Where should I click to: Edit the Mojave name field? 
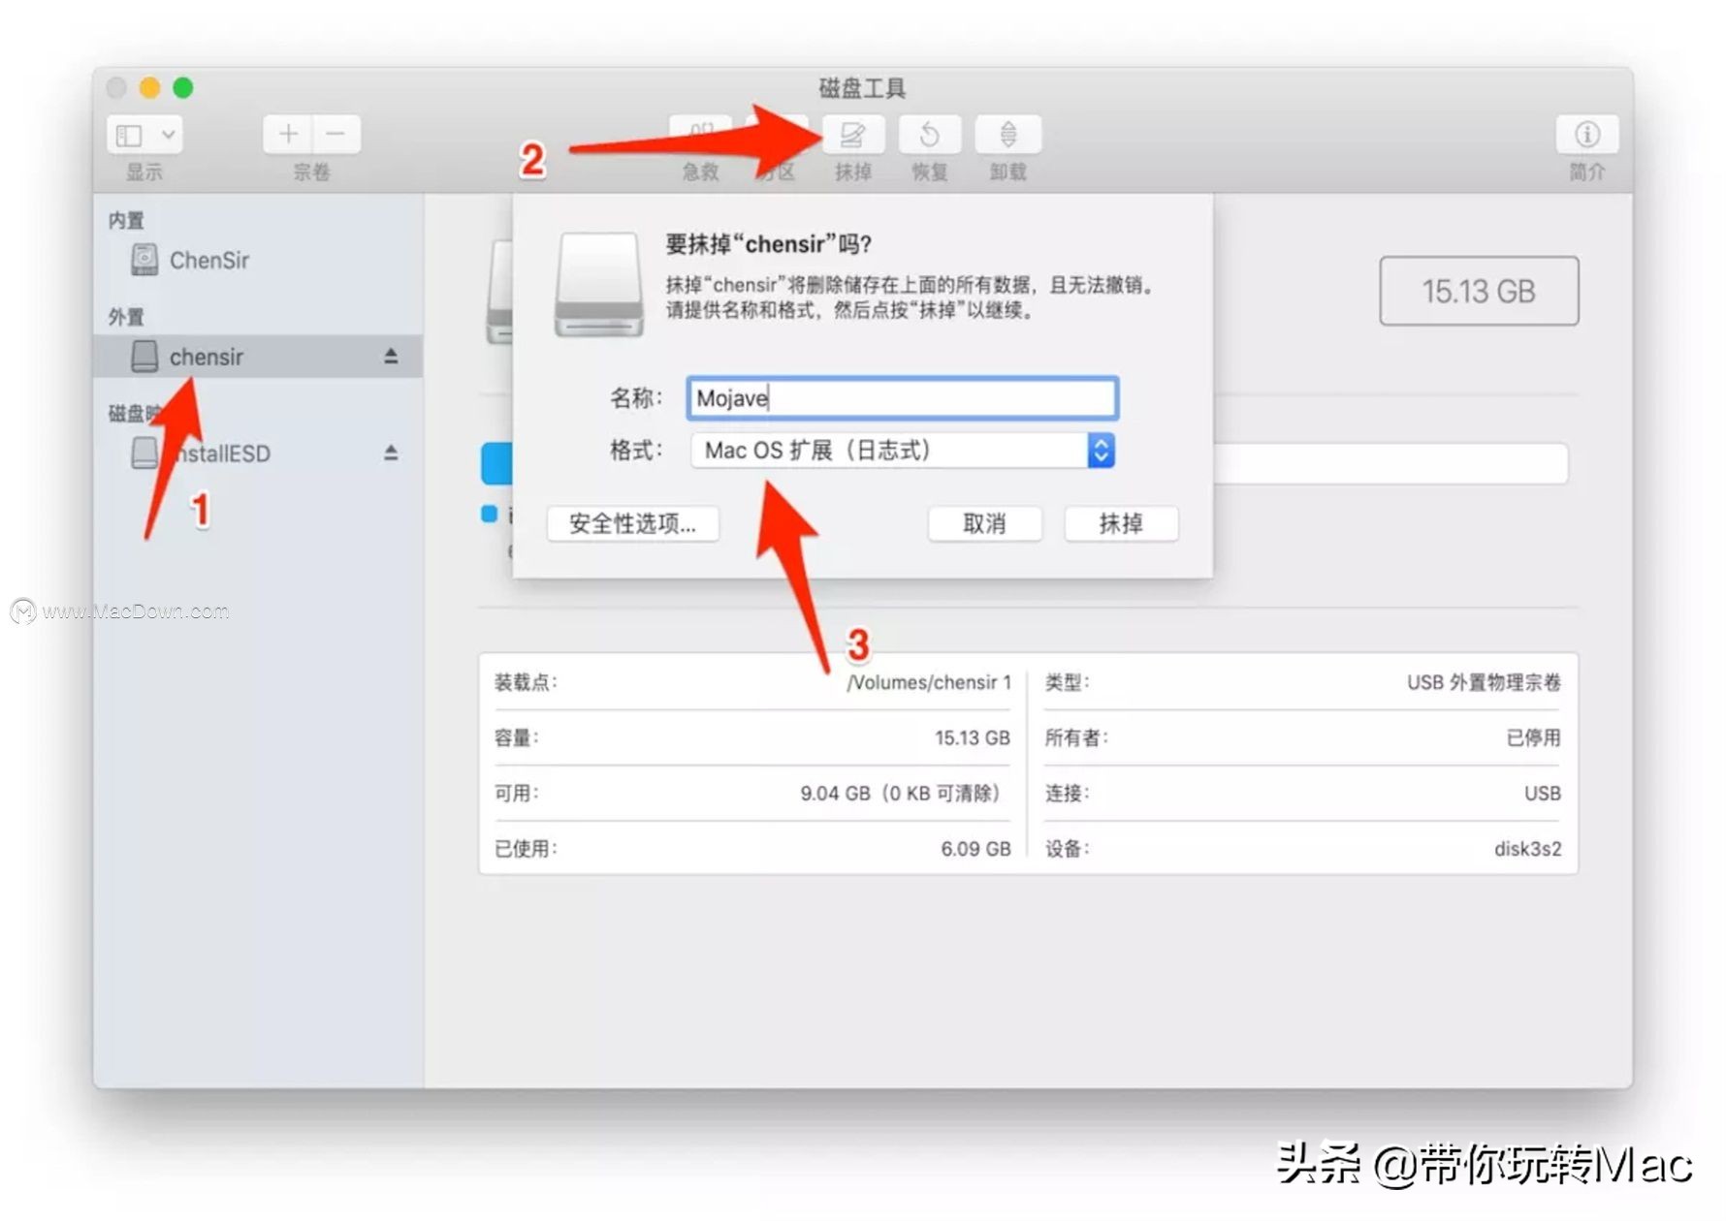tap(901, 397)
